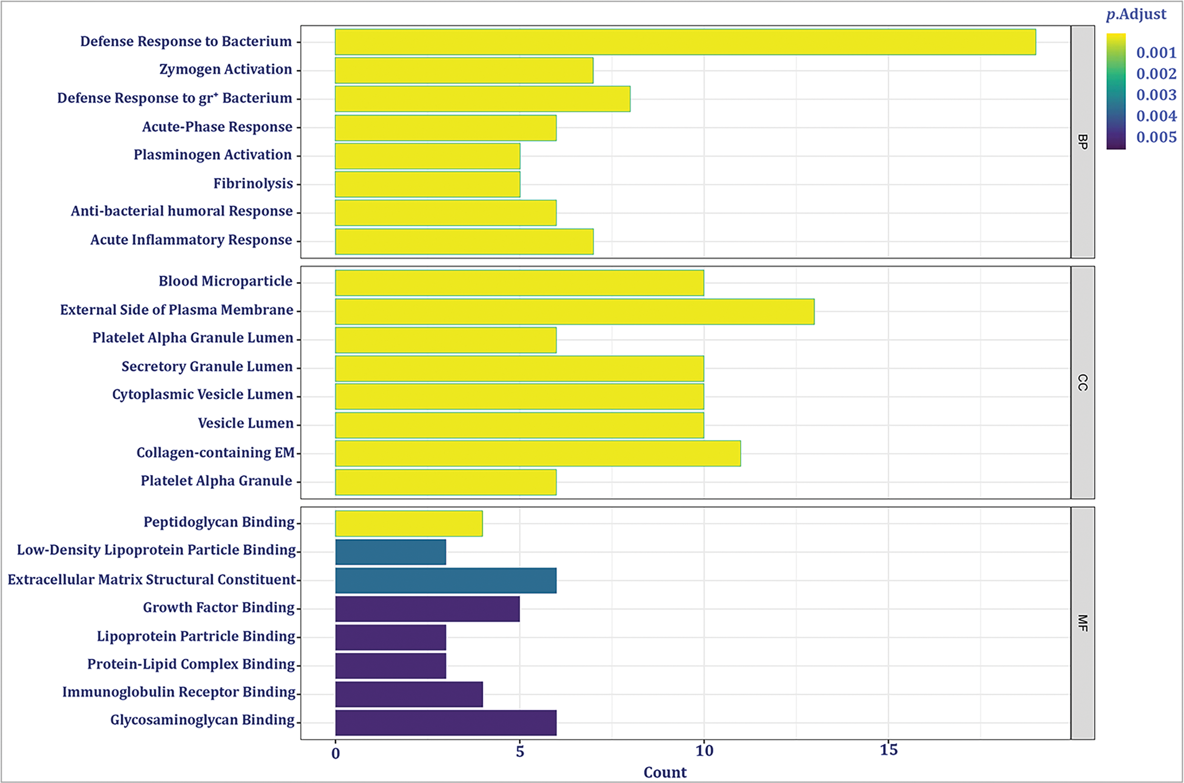The height and width of the screenshot is (783, 1184).
Task: Click the Immunoglobulin Receptor Binding bar
Action: pyautogui.click(x=409, y=694)
